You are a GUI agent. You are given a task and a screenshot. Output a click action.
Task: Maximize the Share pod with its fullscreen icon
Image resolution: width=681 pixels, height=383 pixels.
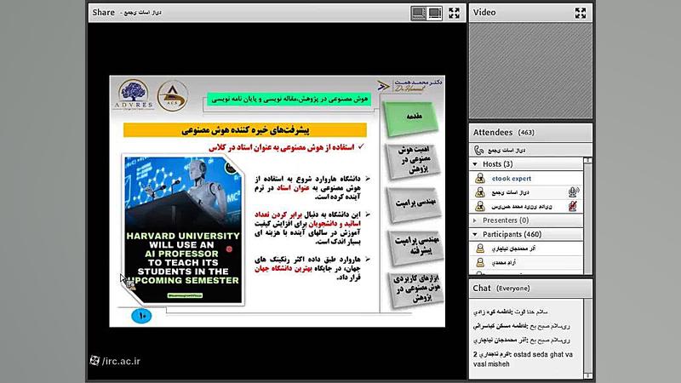point(454,13)
